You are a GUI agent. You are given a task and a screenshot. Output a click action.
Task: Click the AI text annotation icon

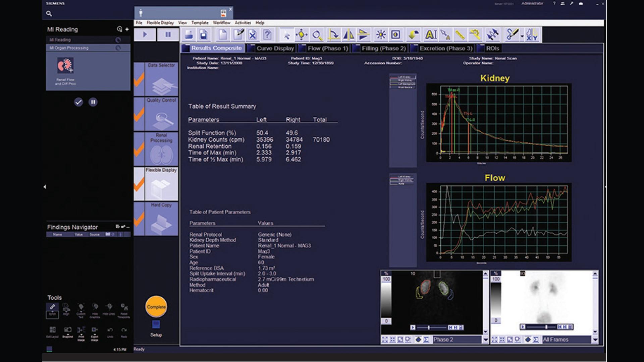click(x=432, y=35)
